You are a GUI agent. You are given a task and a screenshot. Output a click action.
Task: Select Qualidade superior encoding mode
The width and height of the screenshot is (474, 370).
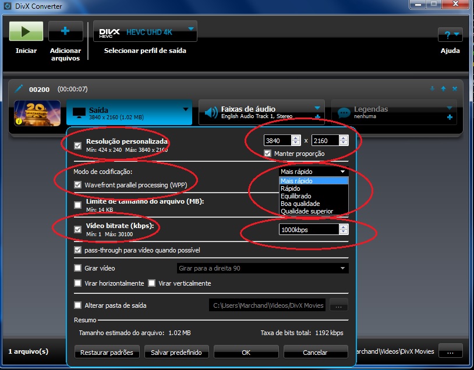coord(313,211)
